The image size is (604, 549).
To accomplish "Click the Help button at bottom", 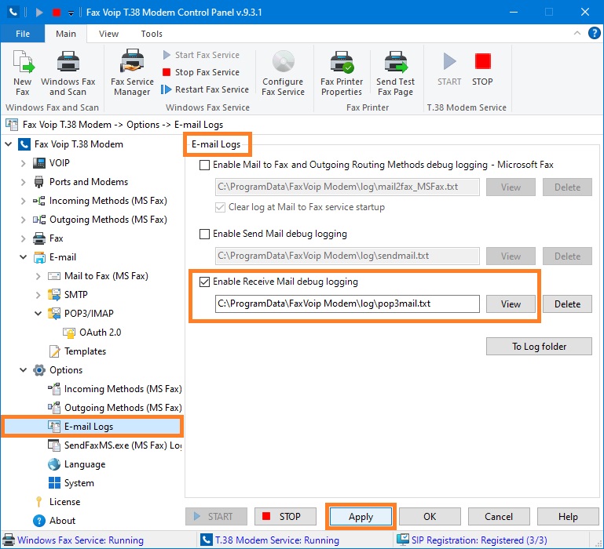I will (x=568, y=516).
